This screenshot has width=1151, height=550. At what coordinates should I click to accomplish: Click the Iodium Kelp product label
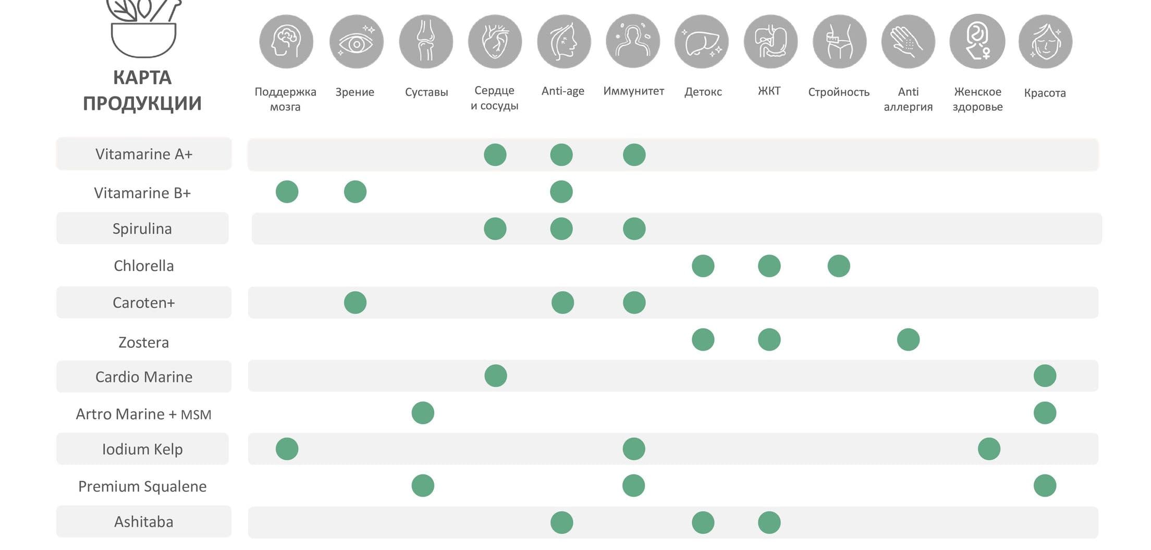(142, 449)
